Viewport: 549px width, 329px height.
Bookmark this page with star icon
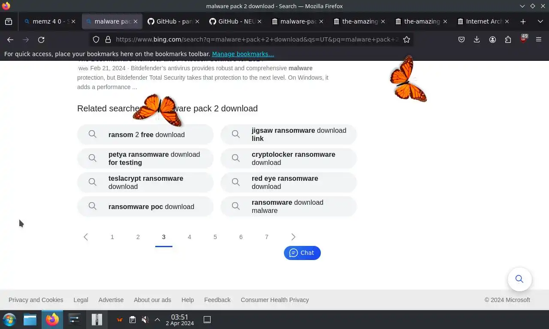[407, 39]
